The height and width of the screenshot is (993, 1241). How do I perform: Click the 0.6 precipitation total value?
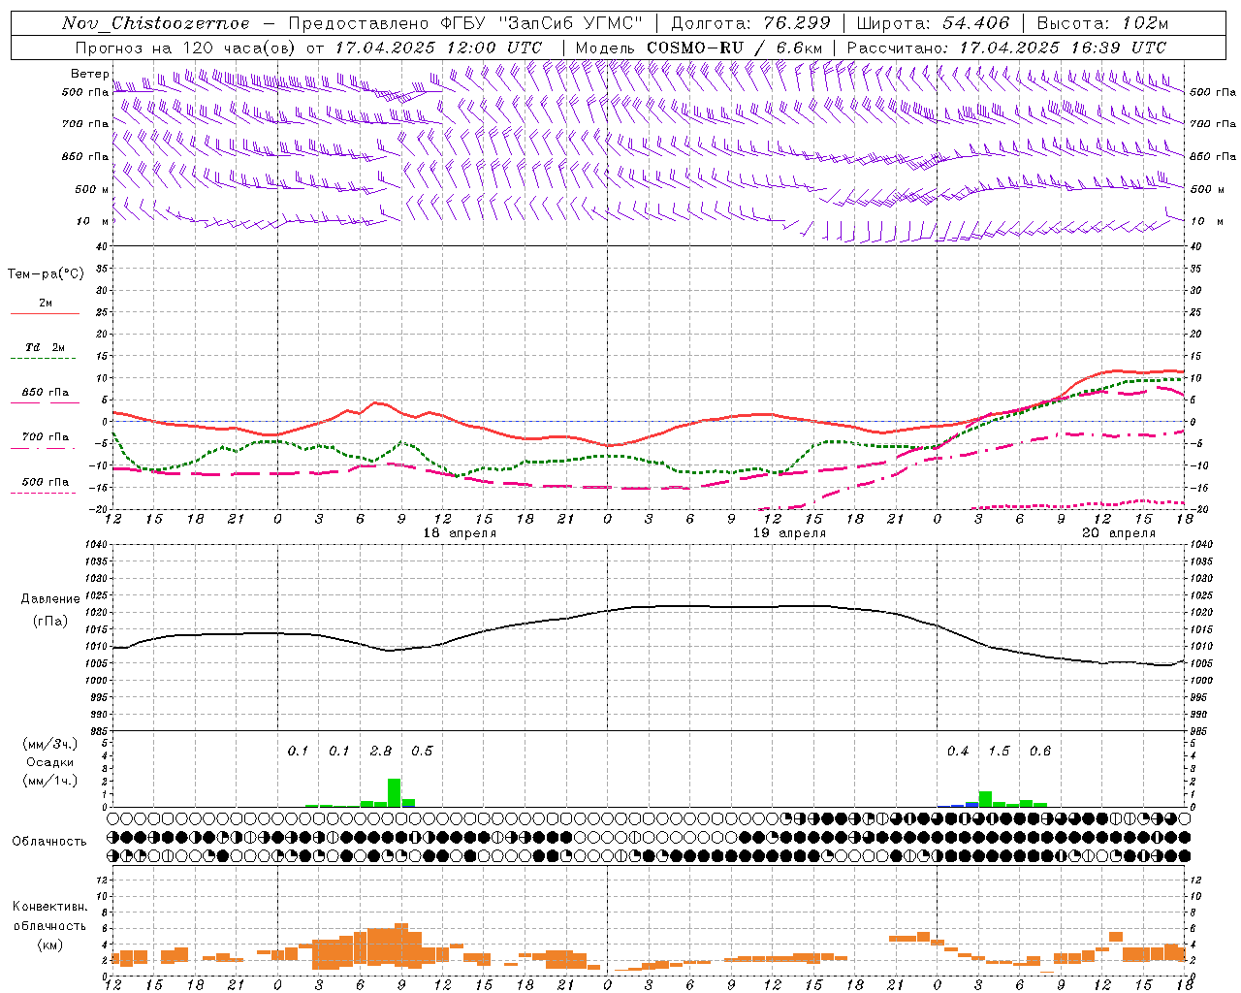click(1040, 751)
